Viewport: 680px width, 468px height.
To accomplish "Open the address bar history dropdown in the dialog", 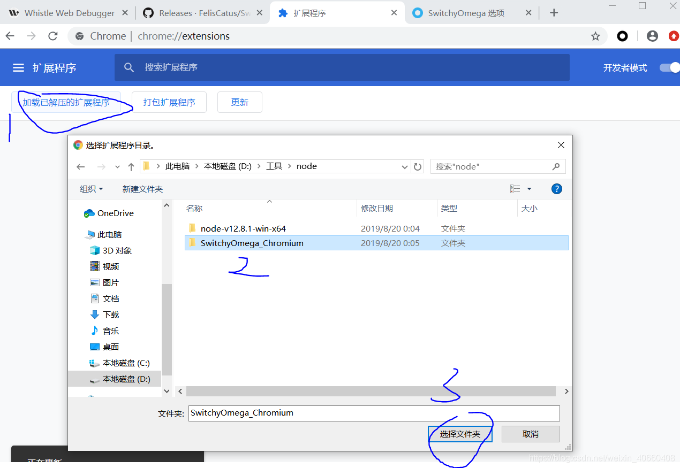I will click(405, 167).
